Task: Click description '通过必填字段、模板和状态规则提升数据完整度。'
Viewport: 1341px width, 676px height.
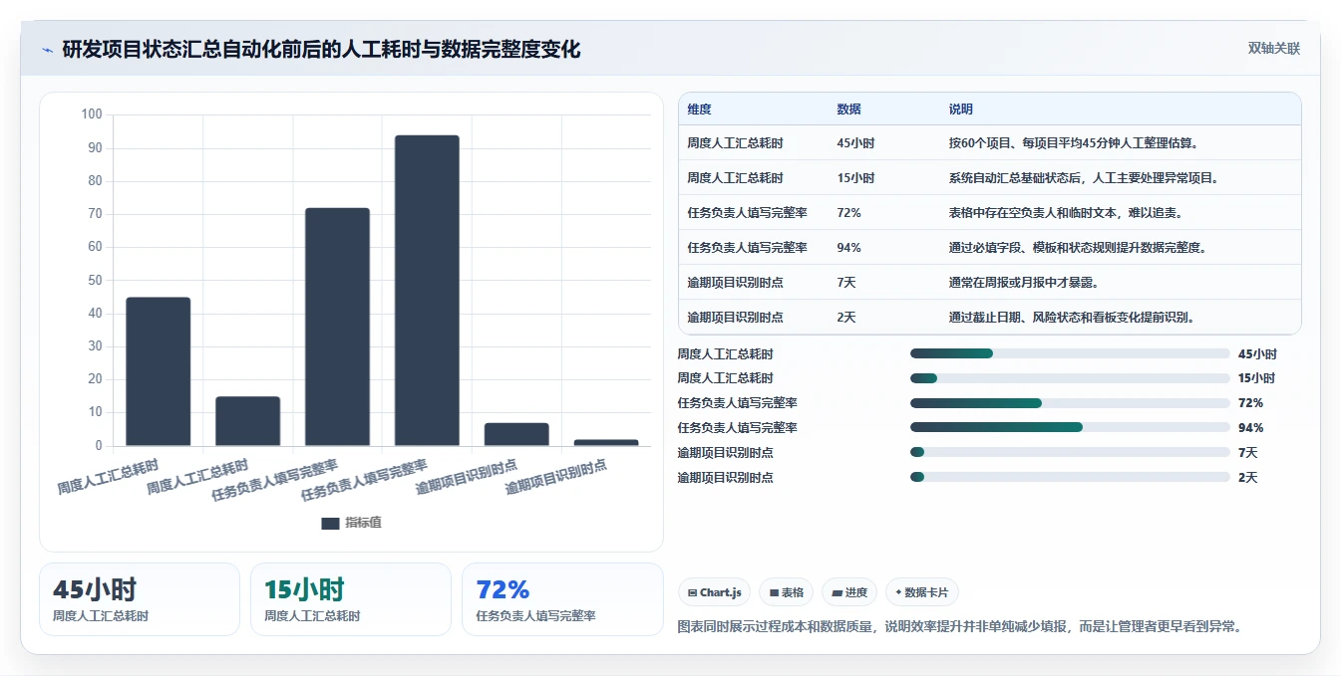Action: (1078, 248)
